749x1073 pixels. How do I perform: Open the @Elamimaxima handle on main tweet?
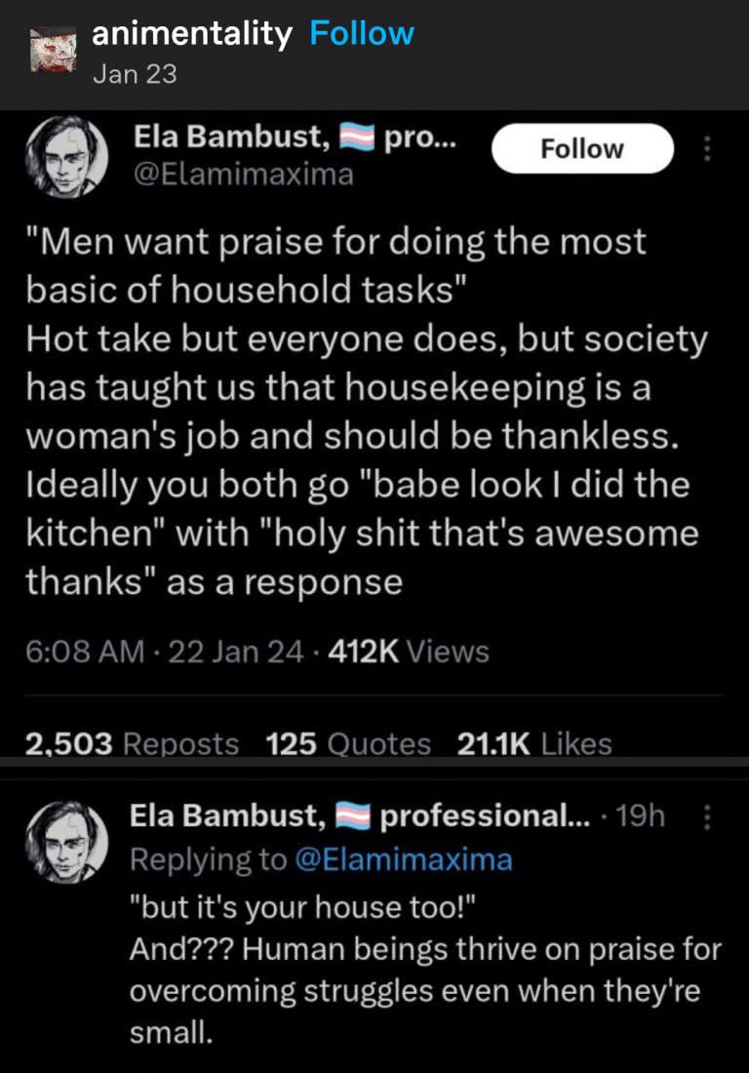click(244, 175)
